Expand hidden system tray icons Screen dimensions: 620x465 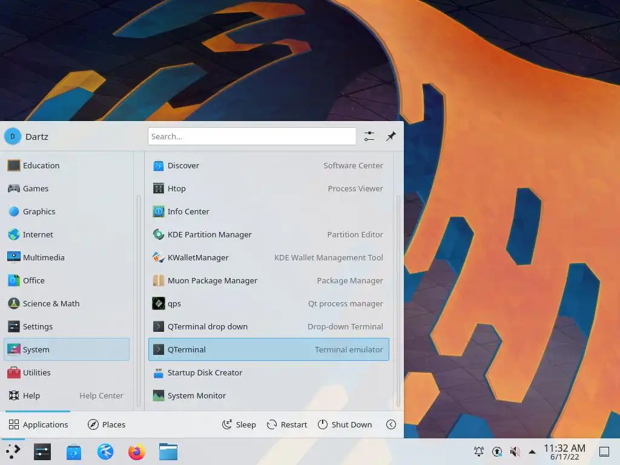tap(532, 452)
